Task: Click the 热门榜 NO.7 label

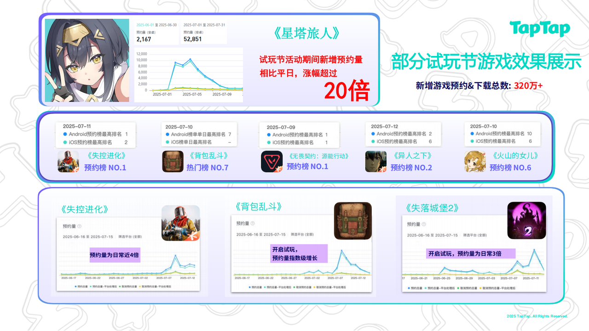Action: [207, 168]
